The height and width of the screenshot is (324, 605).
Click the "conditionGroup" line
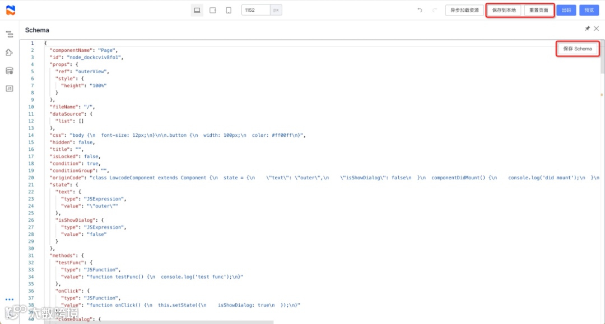pyautogui.click(x=80, y=171)
